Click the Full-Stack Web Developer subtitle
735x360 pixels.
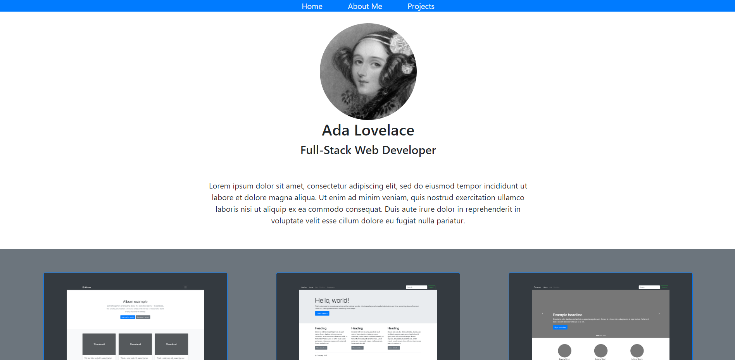click(368, 150)
